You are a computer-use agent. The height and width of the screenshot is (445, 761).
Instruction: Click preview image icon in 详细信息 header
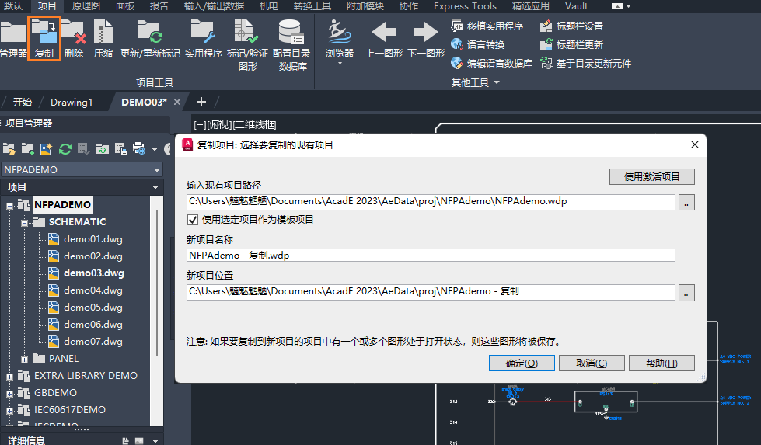click(139, 440)
